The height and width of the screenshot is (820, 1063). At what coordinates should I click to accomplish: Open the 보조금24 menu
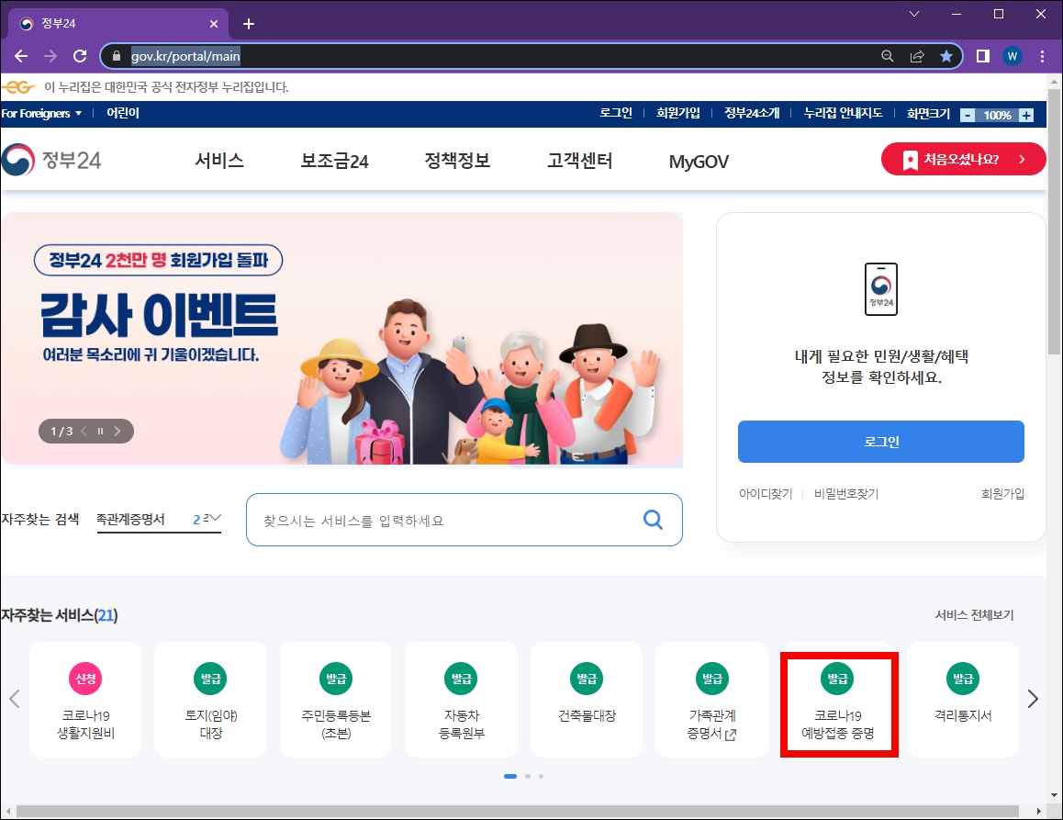tap(333, 159)
